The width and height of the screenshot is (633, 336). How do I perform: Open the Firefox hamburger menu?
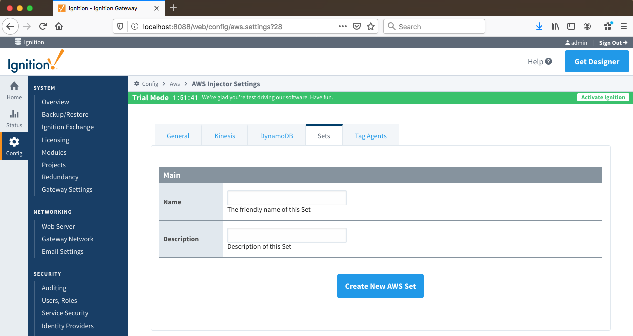click(x=624, y=26)
